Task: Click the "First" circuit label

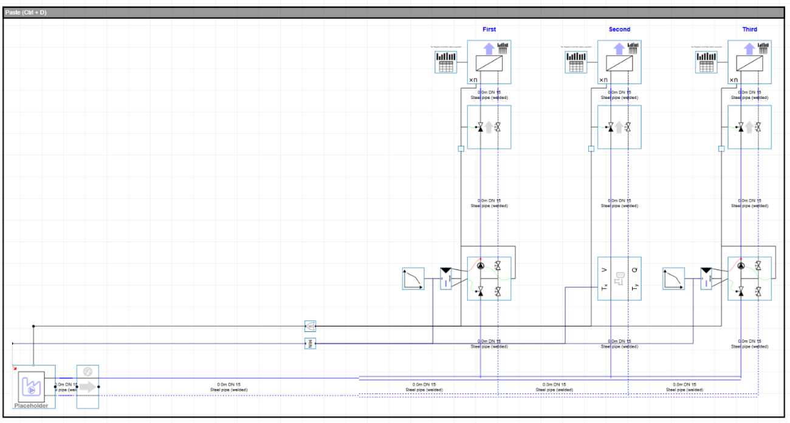Action: point(489,29)
